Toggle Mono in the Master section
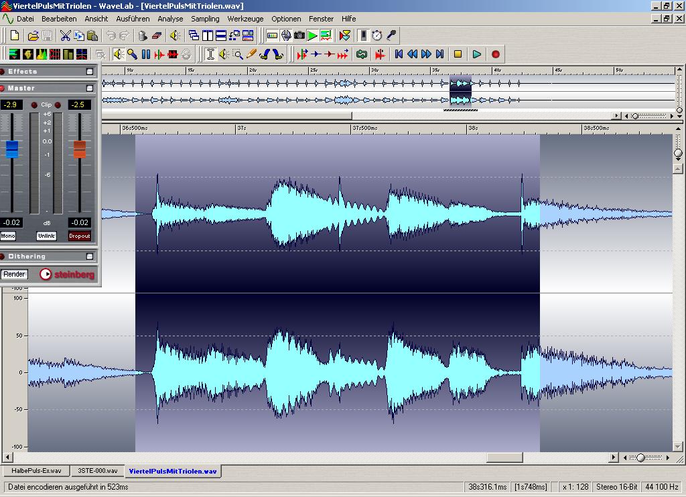This screenshot has height=497, width=686. click(8, 236)
